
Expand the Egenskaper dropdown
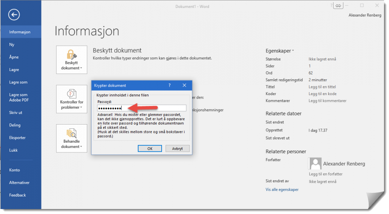point(279,51)
